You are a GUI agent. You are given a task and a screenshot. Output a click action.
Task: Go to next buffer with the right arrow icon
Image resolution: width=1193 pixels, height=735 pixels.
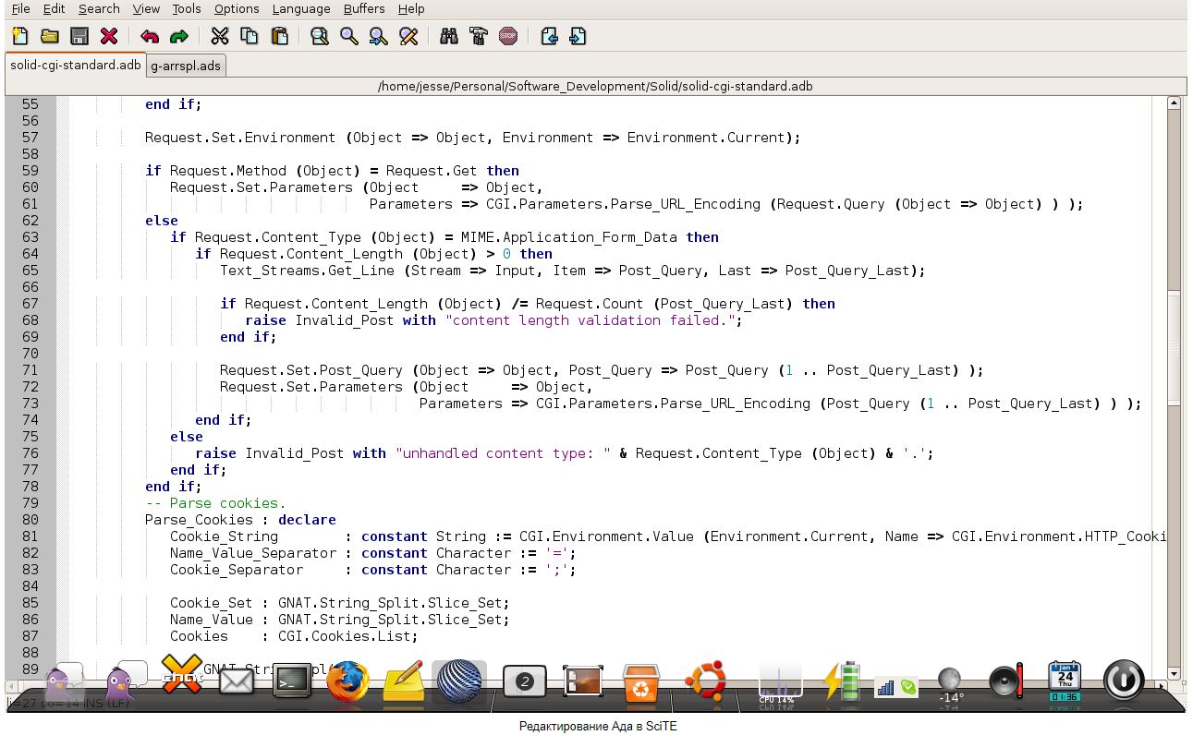578,36
